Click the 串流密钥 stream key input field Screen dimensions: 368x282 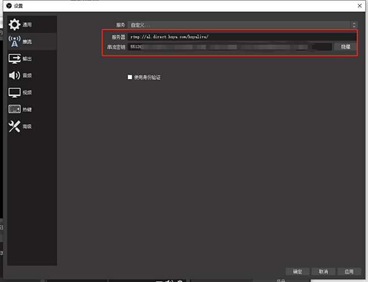pyautogui.click(x=230, y=47)
